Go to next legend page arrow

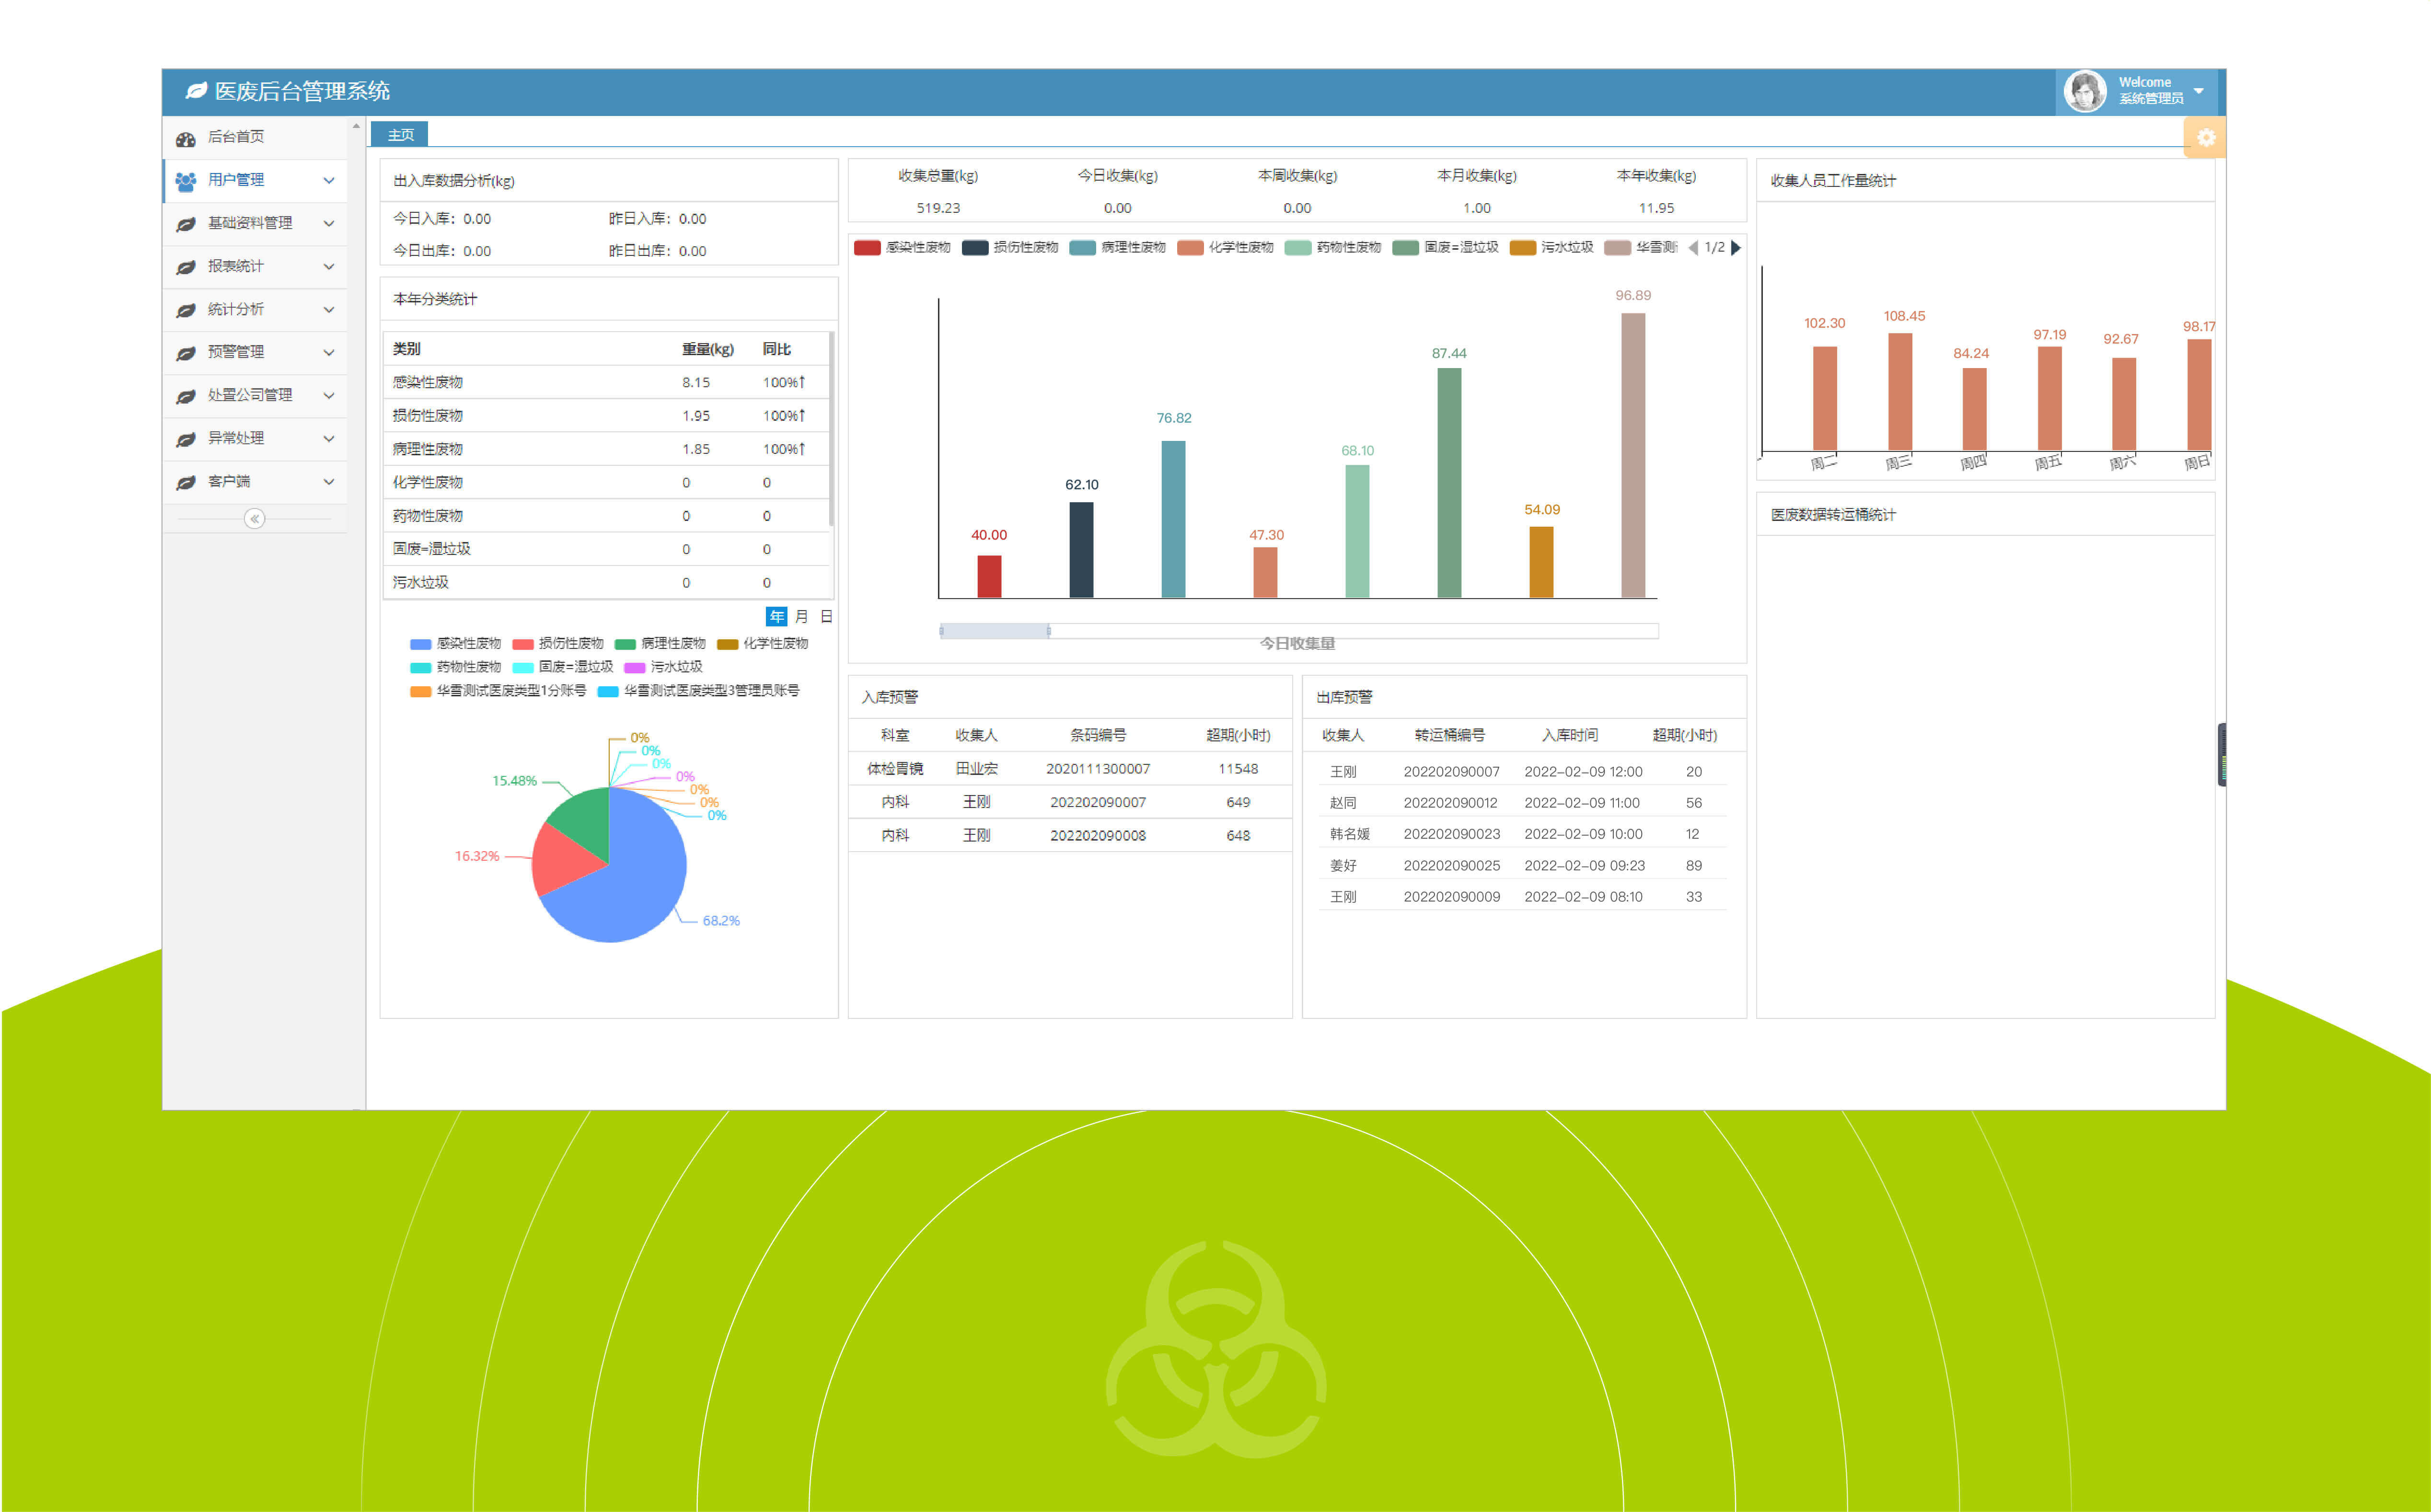click(x=1736, y=247)
